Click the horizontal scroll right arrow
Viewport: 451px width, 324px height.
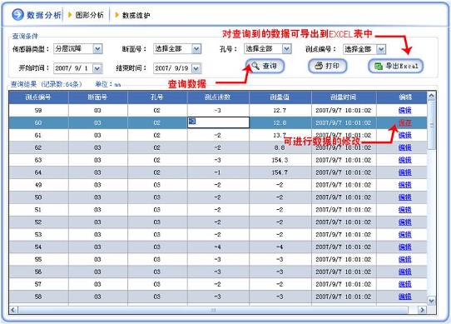point(422,310)
